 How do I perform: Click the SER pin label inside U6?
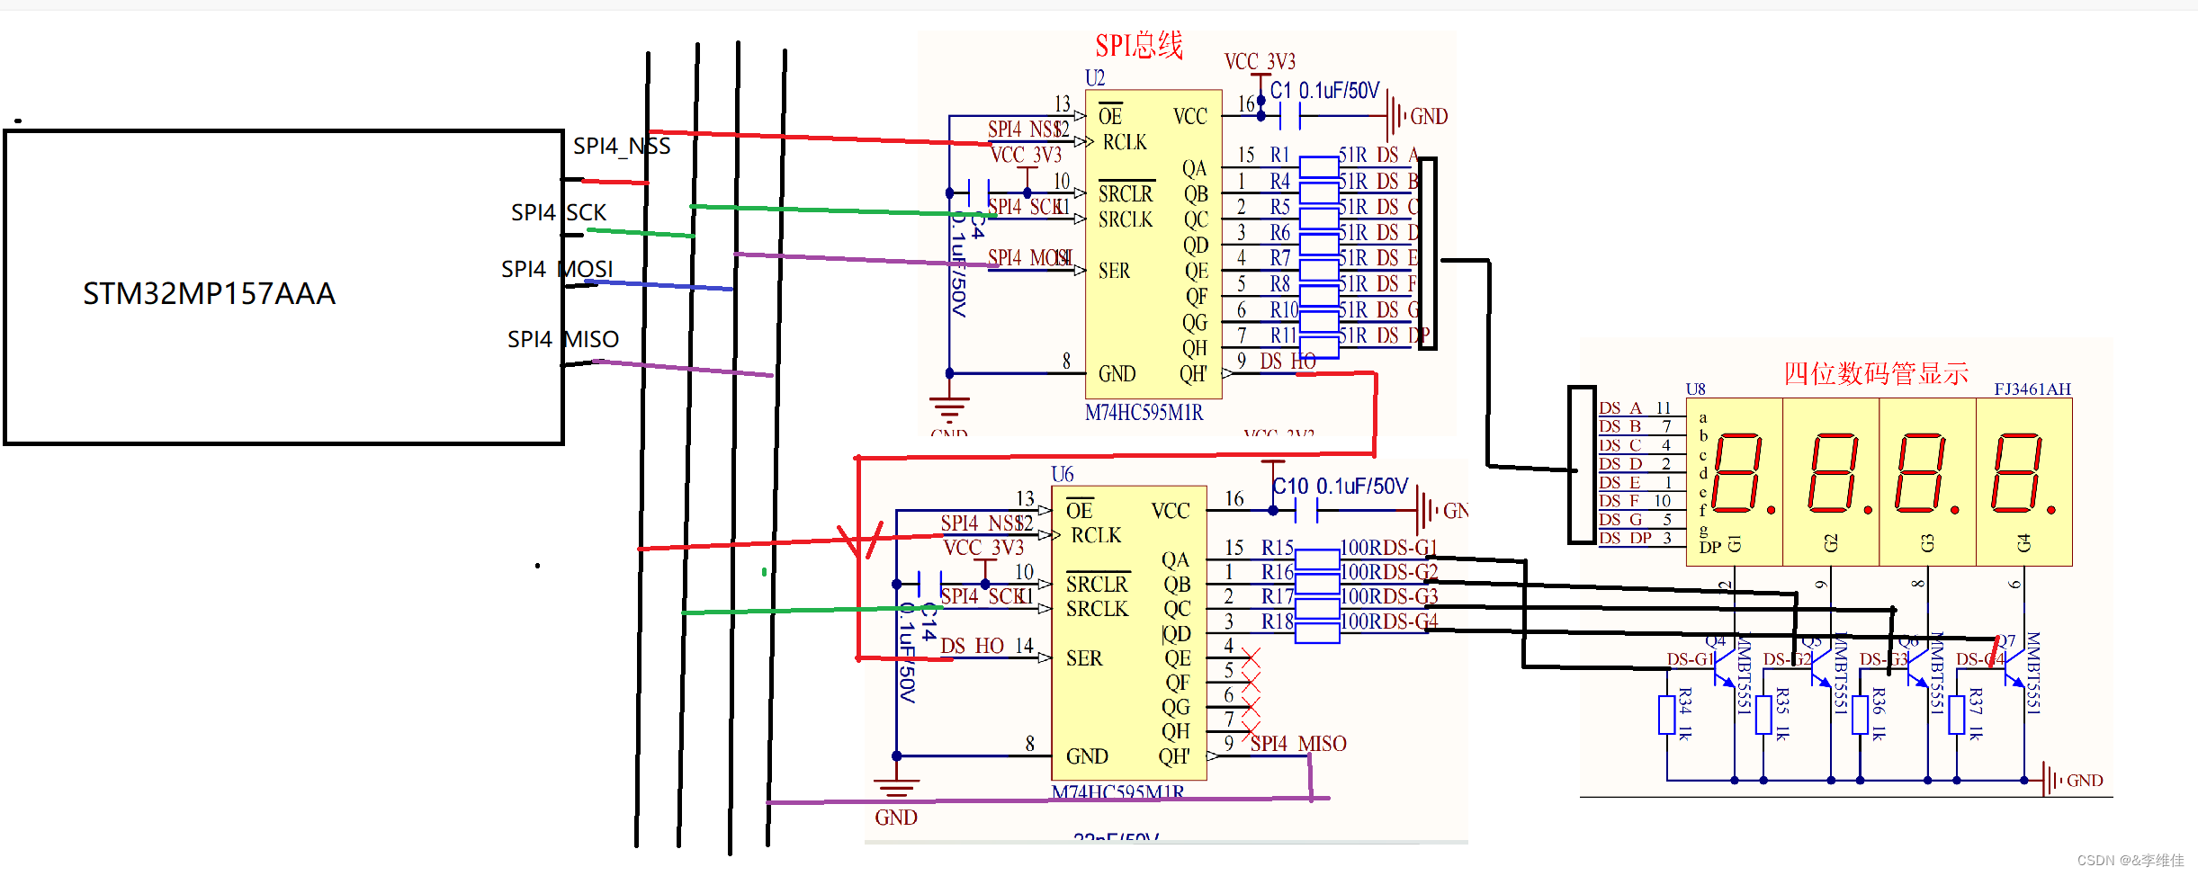point(1084,658)
